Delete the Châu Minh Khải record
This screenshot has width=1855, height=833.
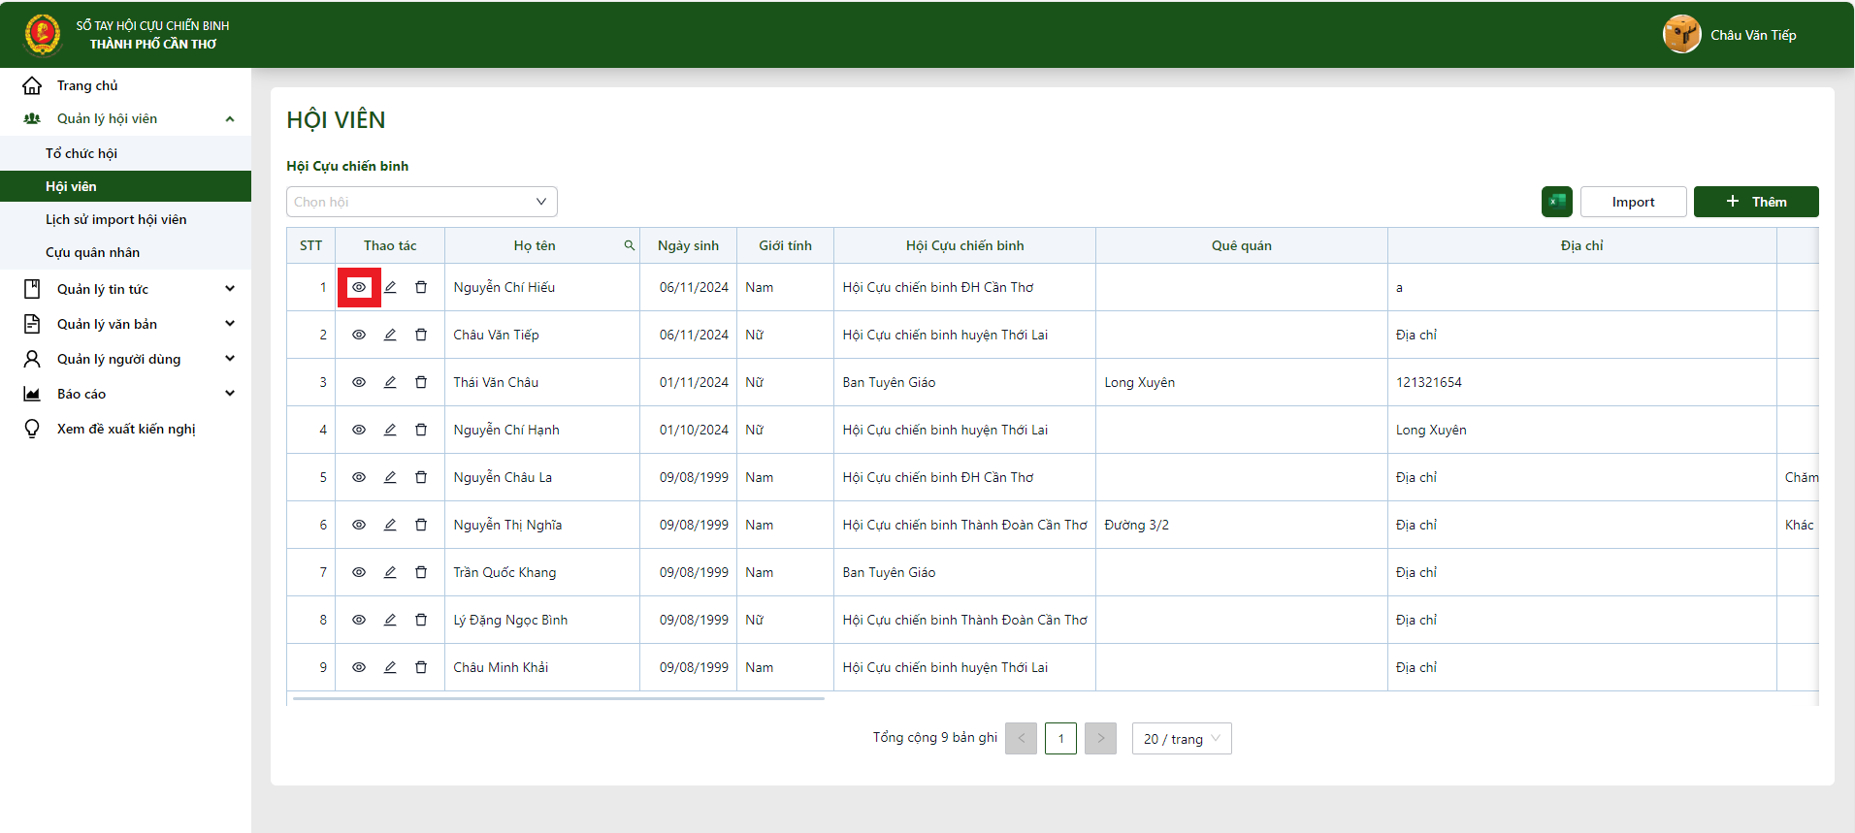point(421,667)
